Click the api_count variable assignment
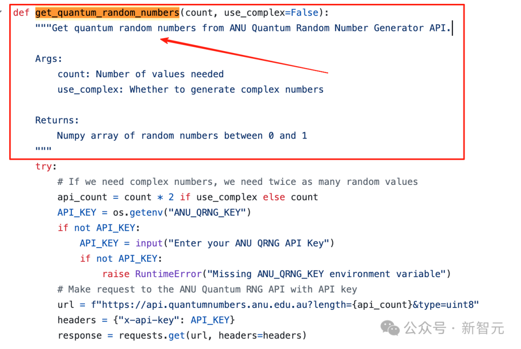 tap(77, 197)
